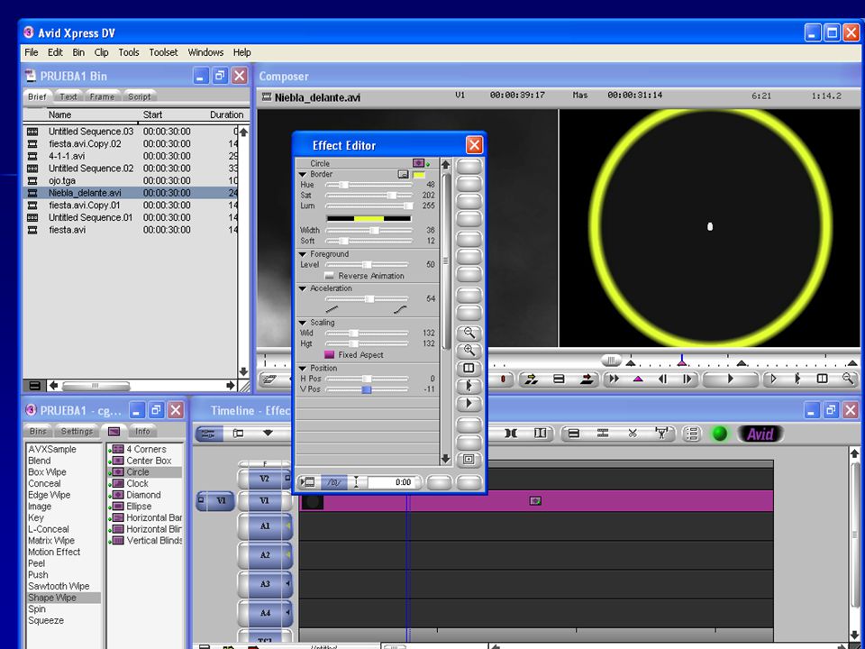Toggle the A3 track selector
The height and width of the screenshot is (649, 865).
(x=265, y=584)
